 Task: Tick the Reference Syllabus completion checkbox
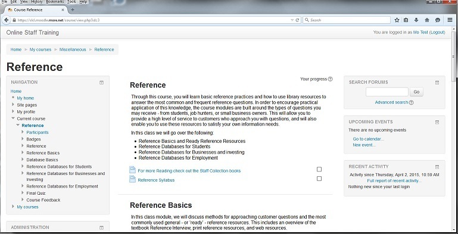(319, 179)
